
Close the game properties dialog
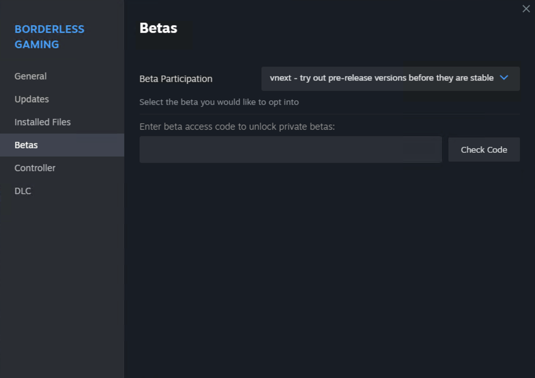tap(526, 9)
